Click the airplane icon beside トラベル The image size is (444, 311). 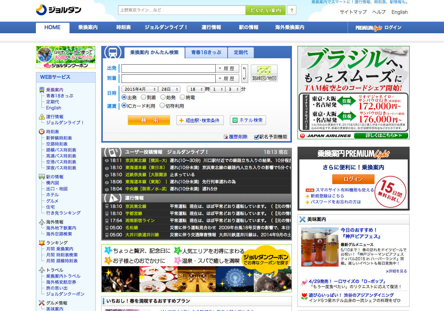(41, 270)
